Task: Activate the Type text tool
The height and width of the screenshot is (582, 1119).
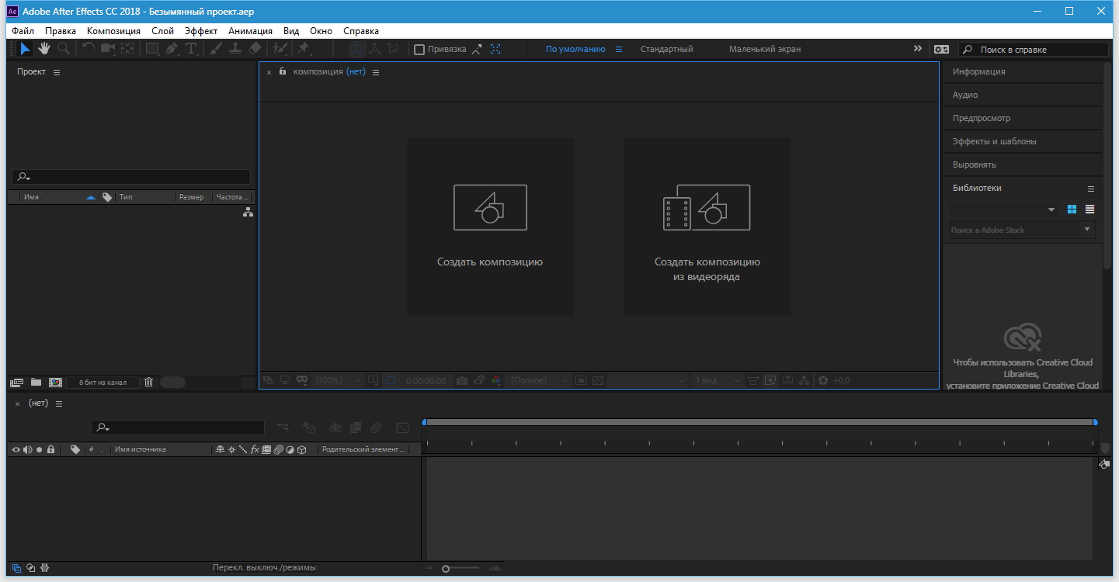Action: pyautogui.click(x=191, y=49)
